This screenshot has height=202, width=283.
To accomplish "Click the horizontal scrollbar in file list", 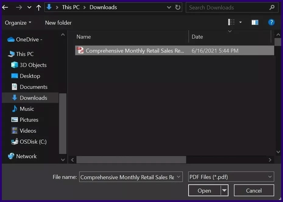I will (x=131, y=160).
